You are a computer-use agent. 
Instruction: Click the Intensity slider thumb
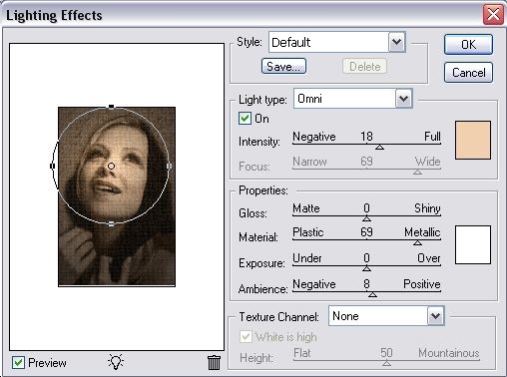click(x=379, y=147)
